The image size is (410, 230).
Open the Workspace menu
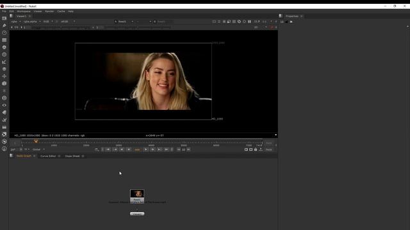(24, 11)
